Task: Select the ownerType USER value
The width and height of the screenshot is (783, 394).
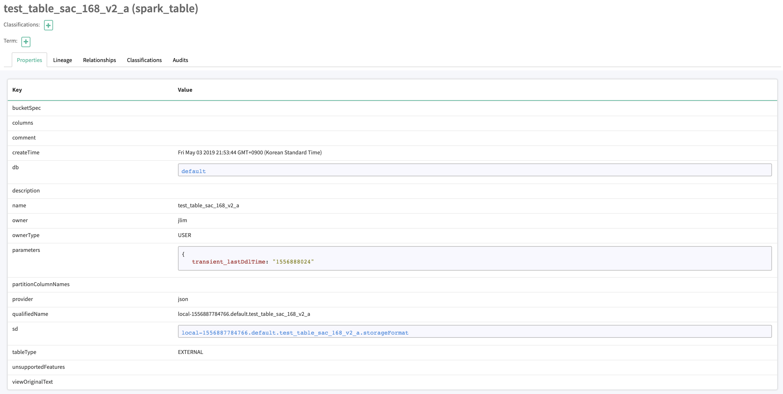Action: [185, 235]
